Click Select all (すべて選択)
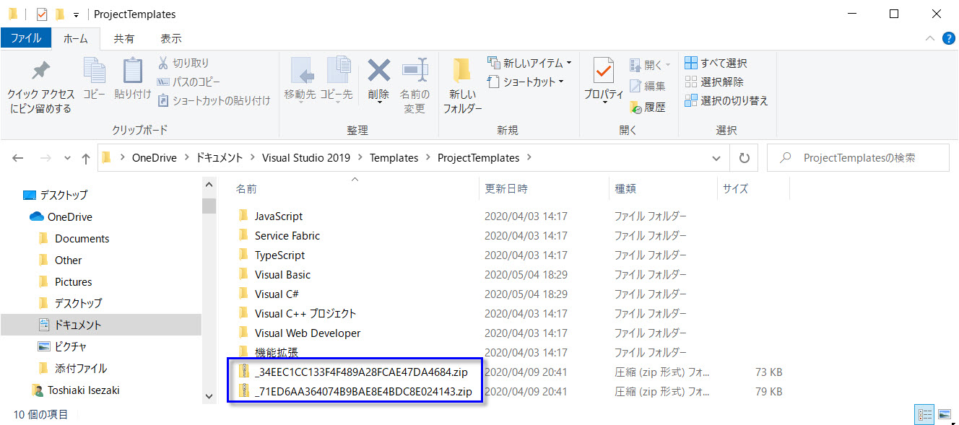This screenshot has width=959, height=425. pos(716,63)
